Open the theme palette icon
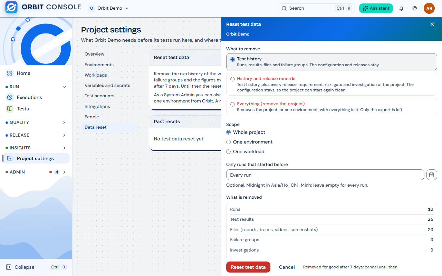The width and height of the screenshot is (442, 276). [415, 8]
